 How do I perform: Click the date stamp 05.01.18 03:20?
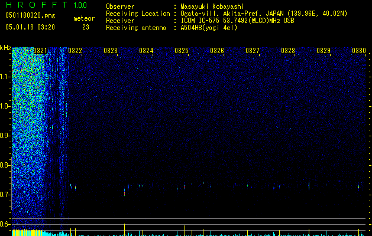click(30, 27)
